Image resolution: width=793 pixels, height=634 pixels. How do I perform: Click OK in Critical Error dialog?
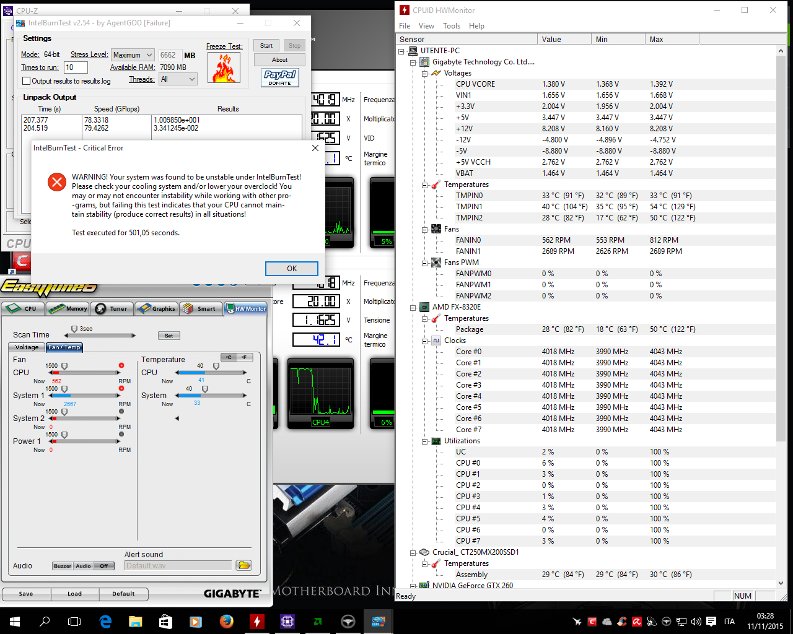point(292,268)
